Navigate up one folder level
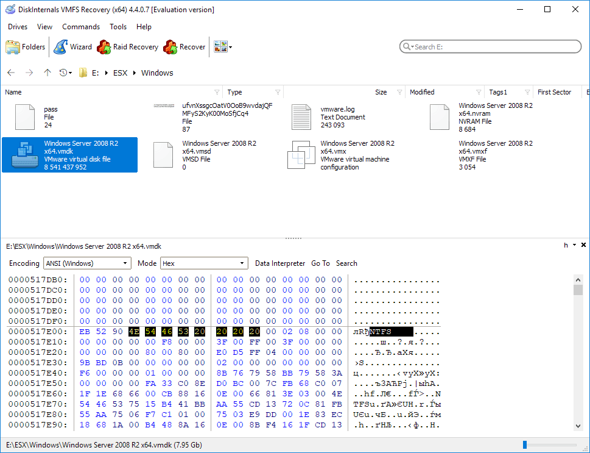 pyautogui.click(x=47, y=73)
